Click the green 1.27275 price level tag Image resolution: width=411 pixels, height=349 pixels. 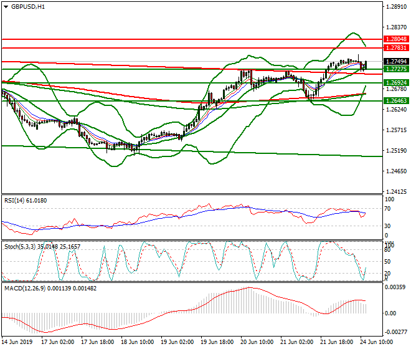pos(395,69)
